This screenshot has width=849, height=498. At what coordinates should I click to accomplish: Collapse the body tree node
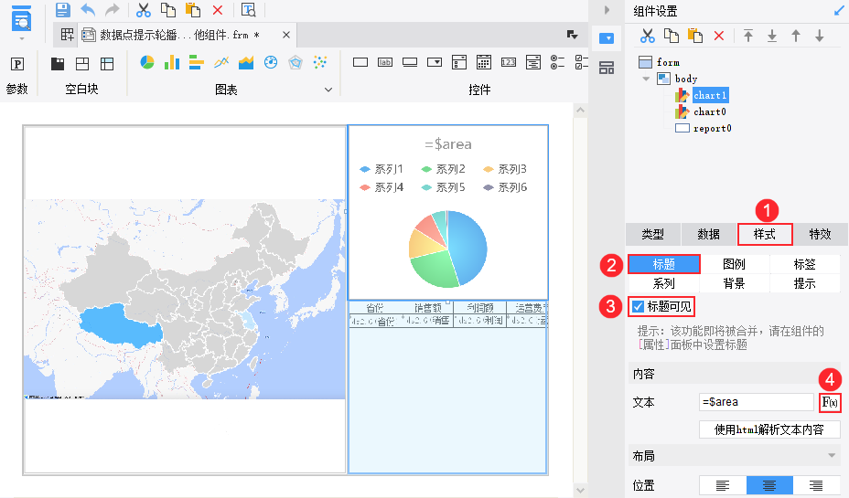coord(646,79)
